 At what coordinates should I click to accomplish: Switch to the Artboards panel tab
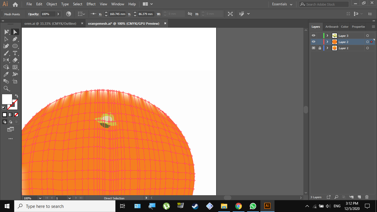click(332, 26)
